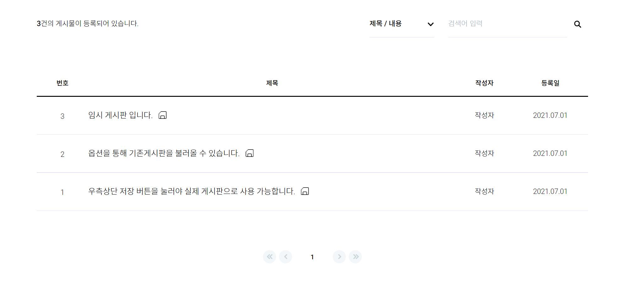Image resolution: width=622 pixels, height=286 pixels.
Task: Click attachment icon on post number 1
Action: coord(305,191)
